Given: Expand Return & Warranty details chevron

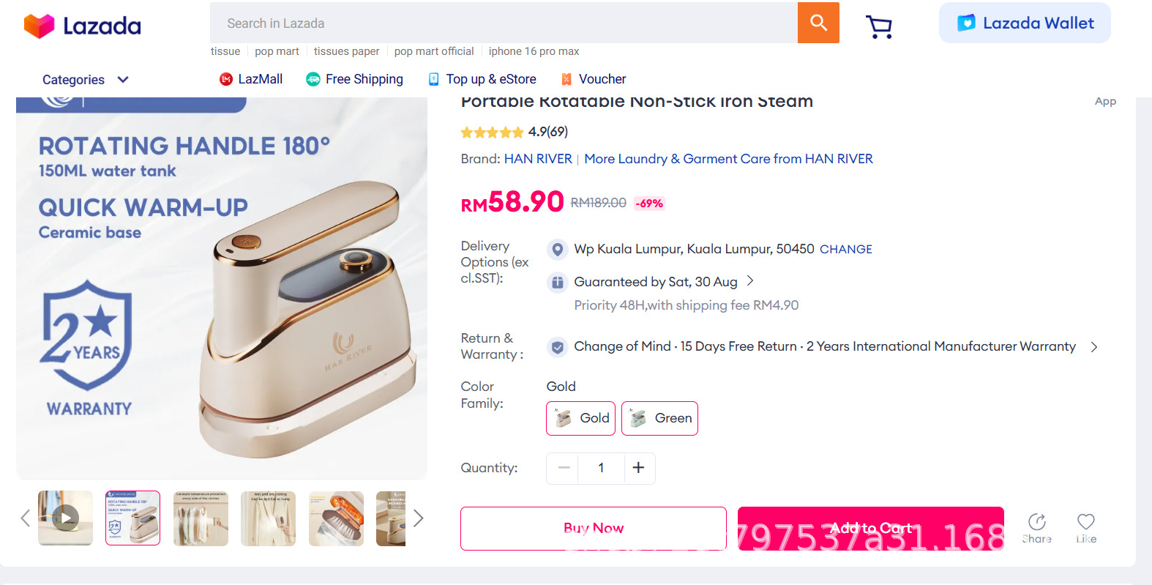Looking at the screenshot, I should pos(1094,347).
